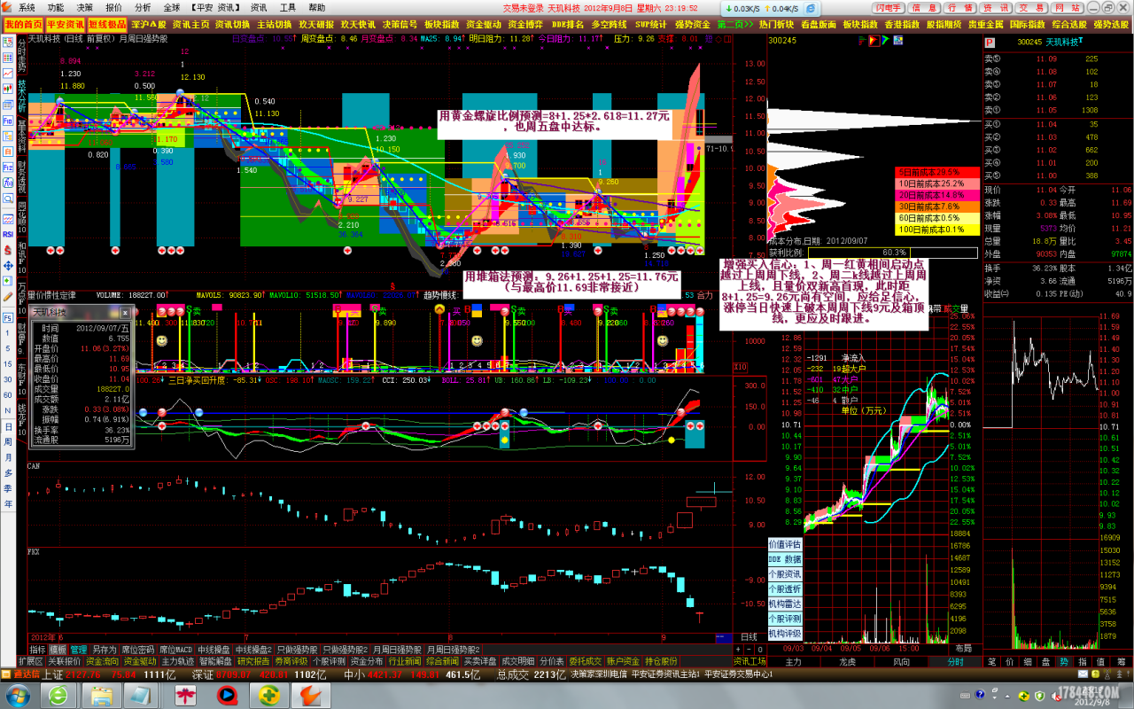Click the 闪电手 button
The image size is (1134, 709).
click(x=887, y=7)
